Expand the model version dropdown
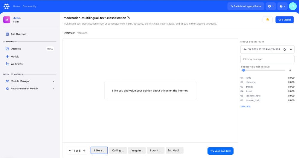The width and height of the screenshot is (299, 158). (x=291, y=49)
